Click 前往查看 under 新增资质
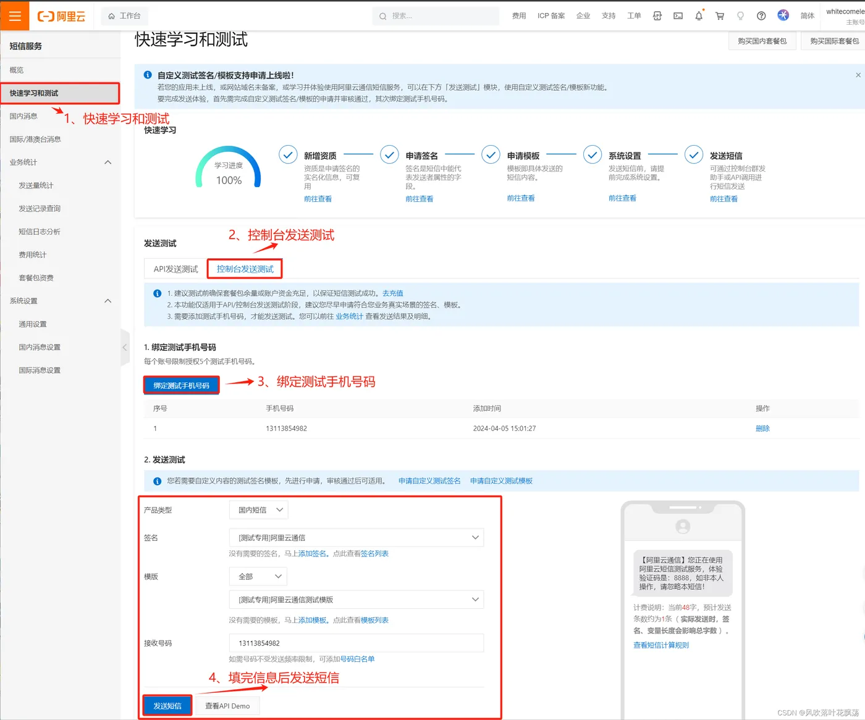Viewport: 865px width, 720px height. 318,199
